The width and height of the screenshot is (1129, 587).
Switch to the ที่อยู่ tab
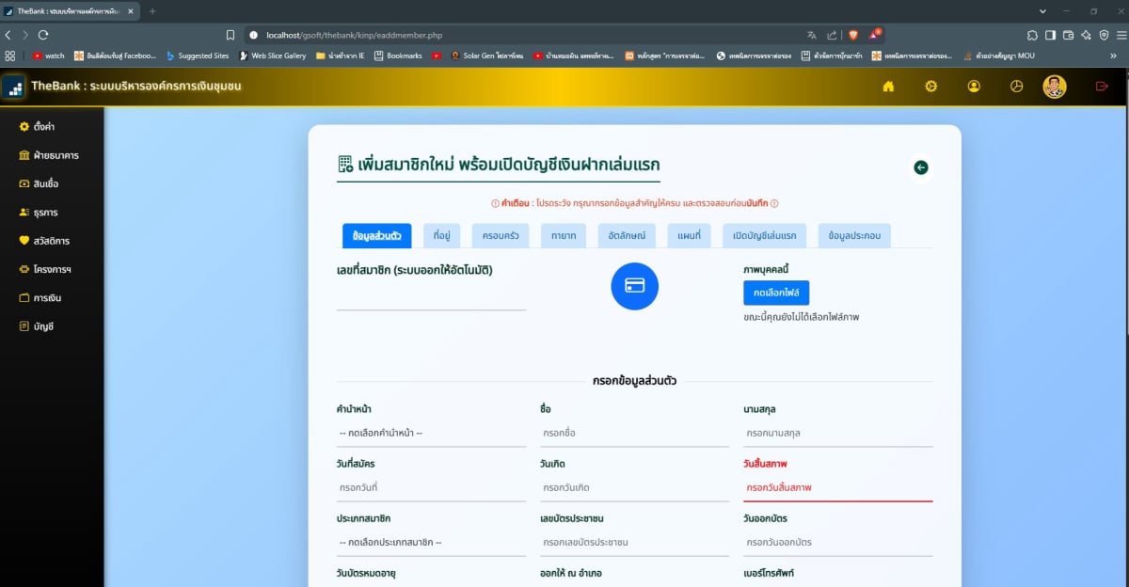441,235
